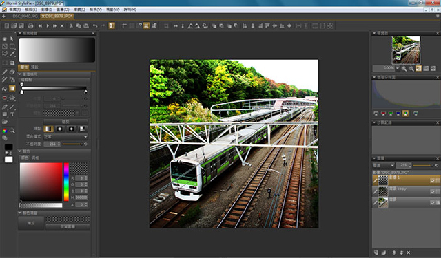This screenshot has width=441, height=258.
Task: Collapse the navigator panel triangle
Action: click(374, 34)
